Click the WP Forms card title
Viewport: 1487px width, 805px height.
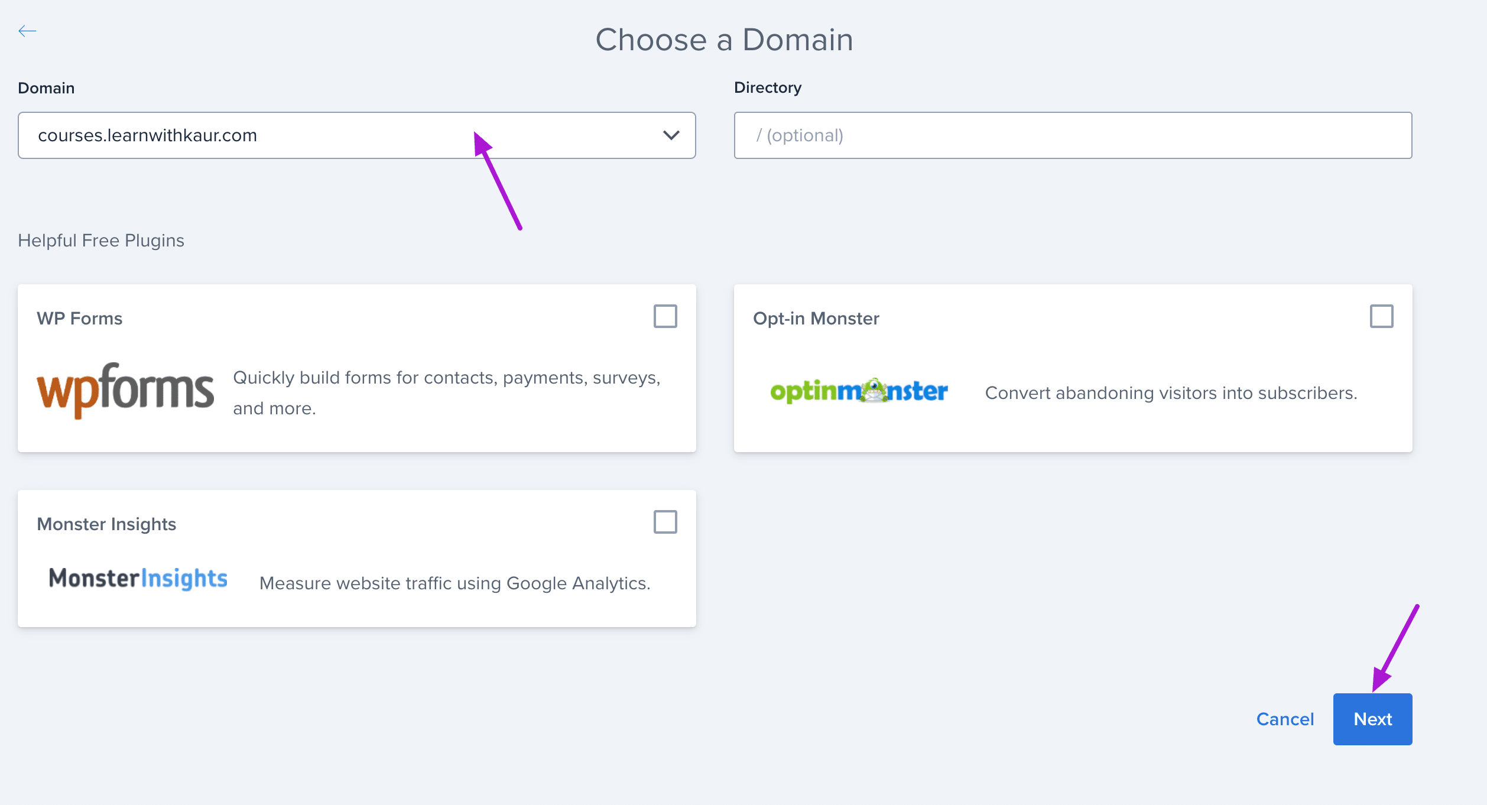coord(80,319)
